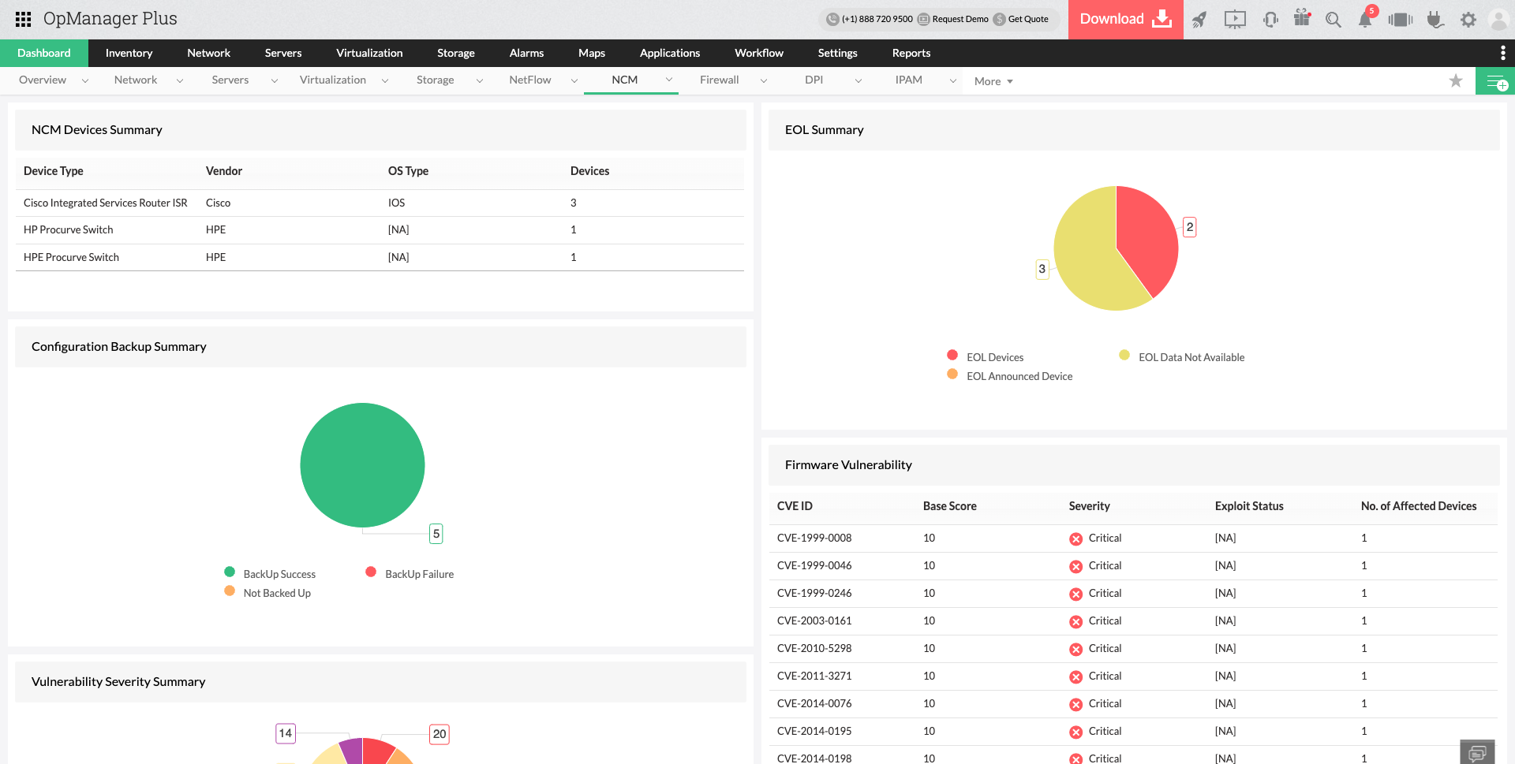Viewport: 1515px width, 764px height.
Task: Switch to the Inventory tab
Action: (x=129, y=53)
